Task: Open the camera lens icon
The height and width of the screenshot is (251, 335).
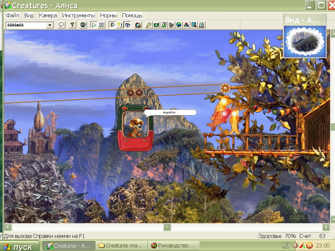Action: (138, 25)
